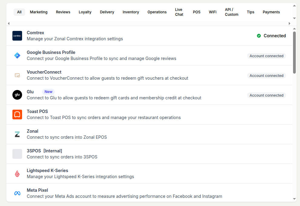Click VoucherConnect's Account connected badge
This screenshot has height=206, width=300.
(x=266, y=76)
